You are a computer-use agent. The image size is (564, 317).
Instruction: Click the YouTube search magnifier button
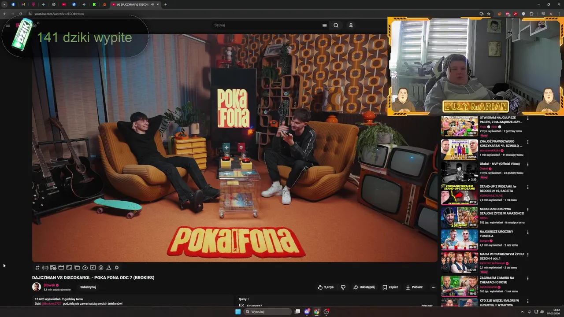coord(336,25)
